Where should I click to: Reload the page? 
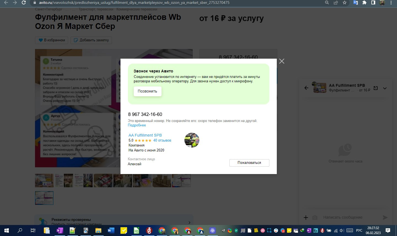[x=24, y=2]
